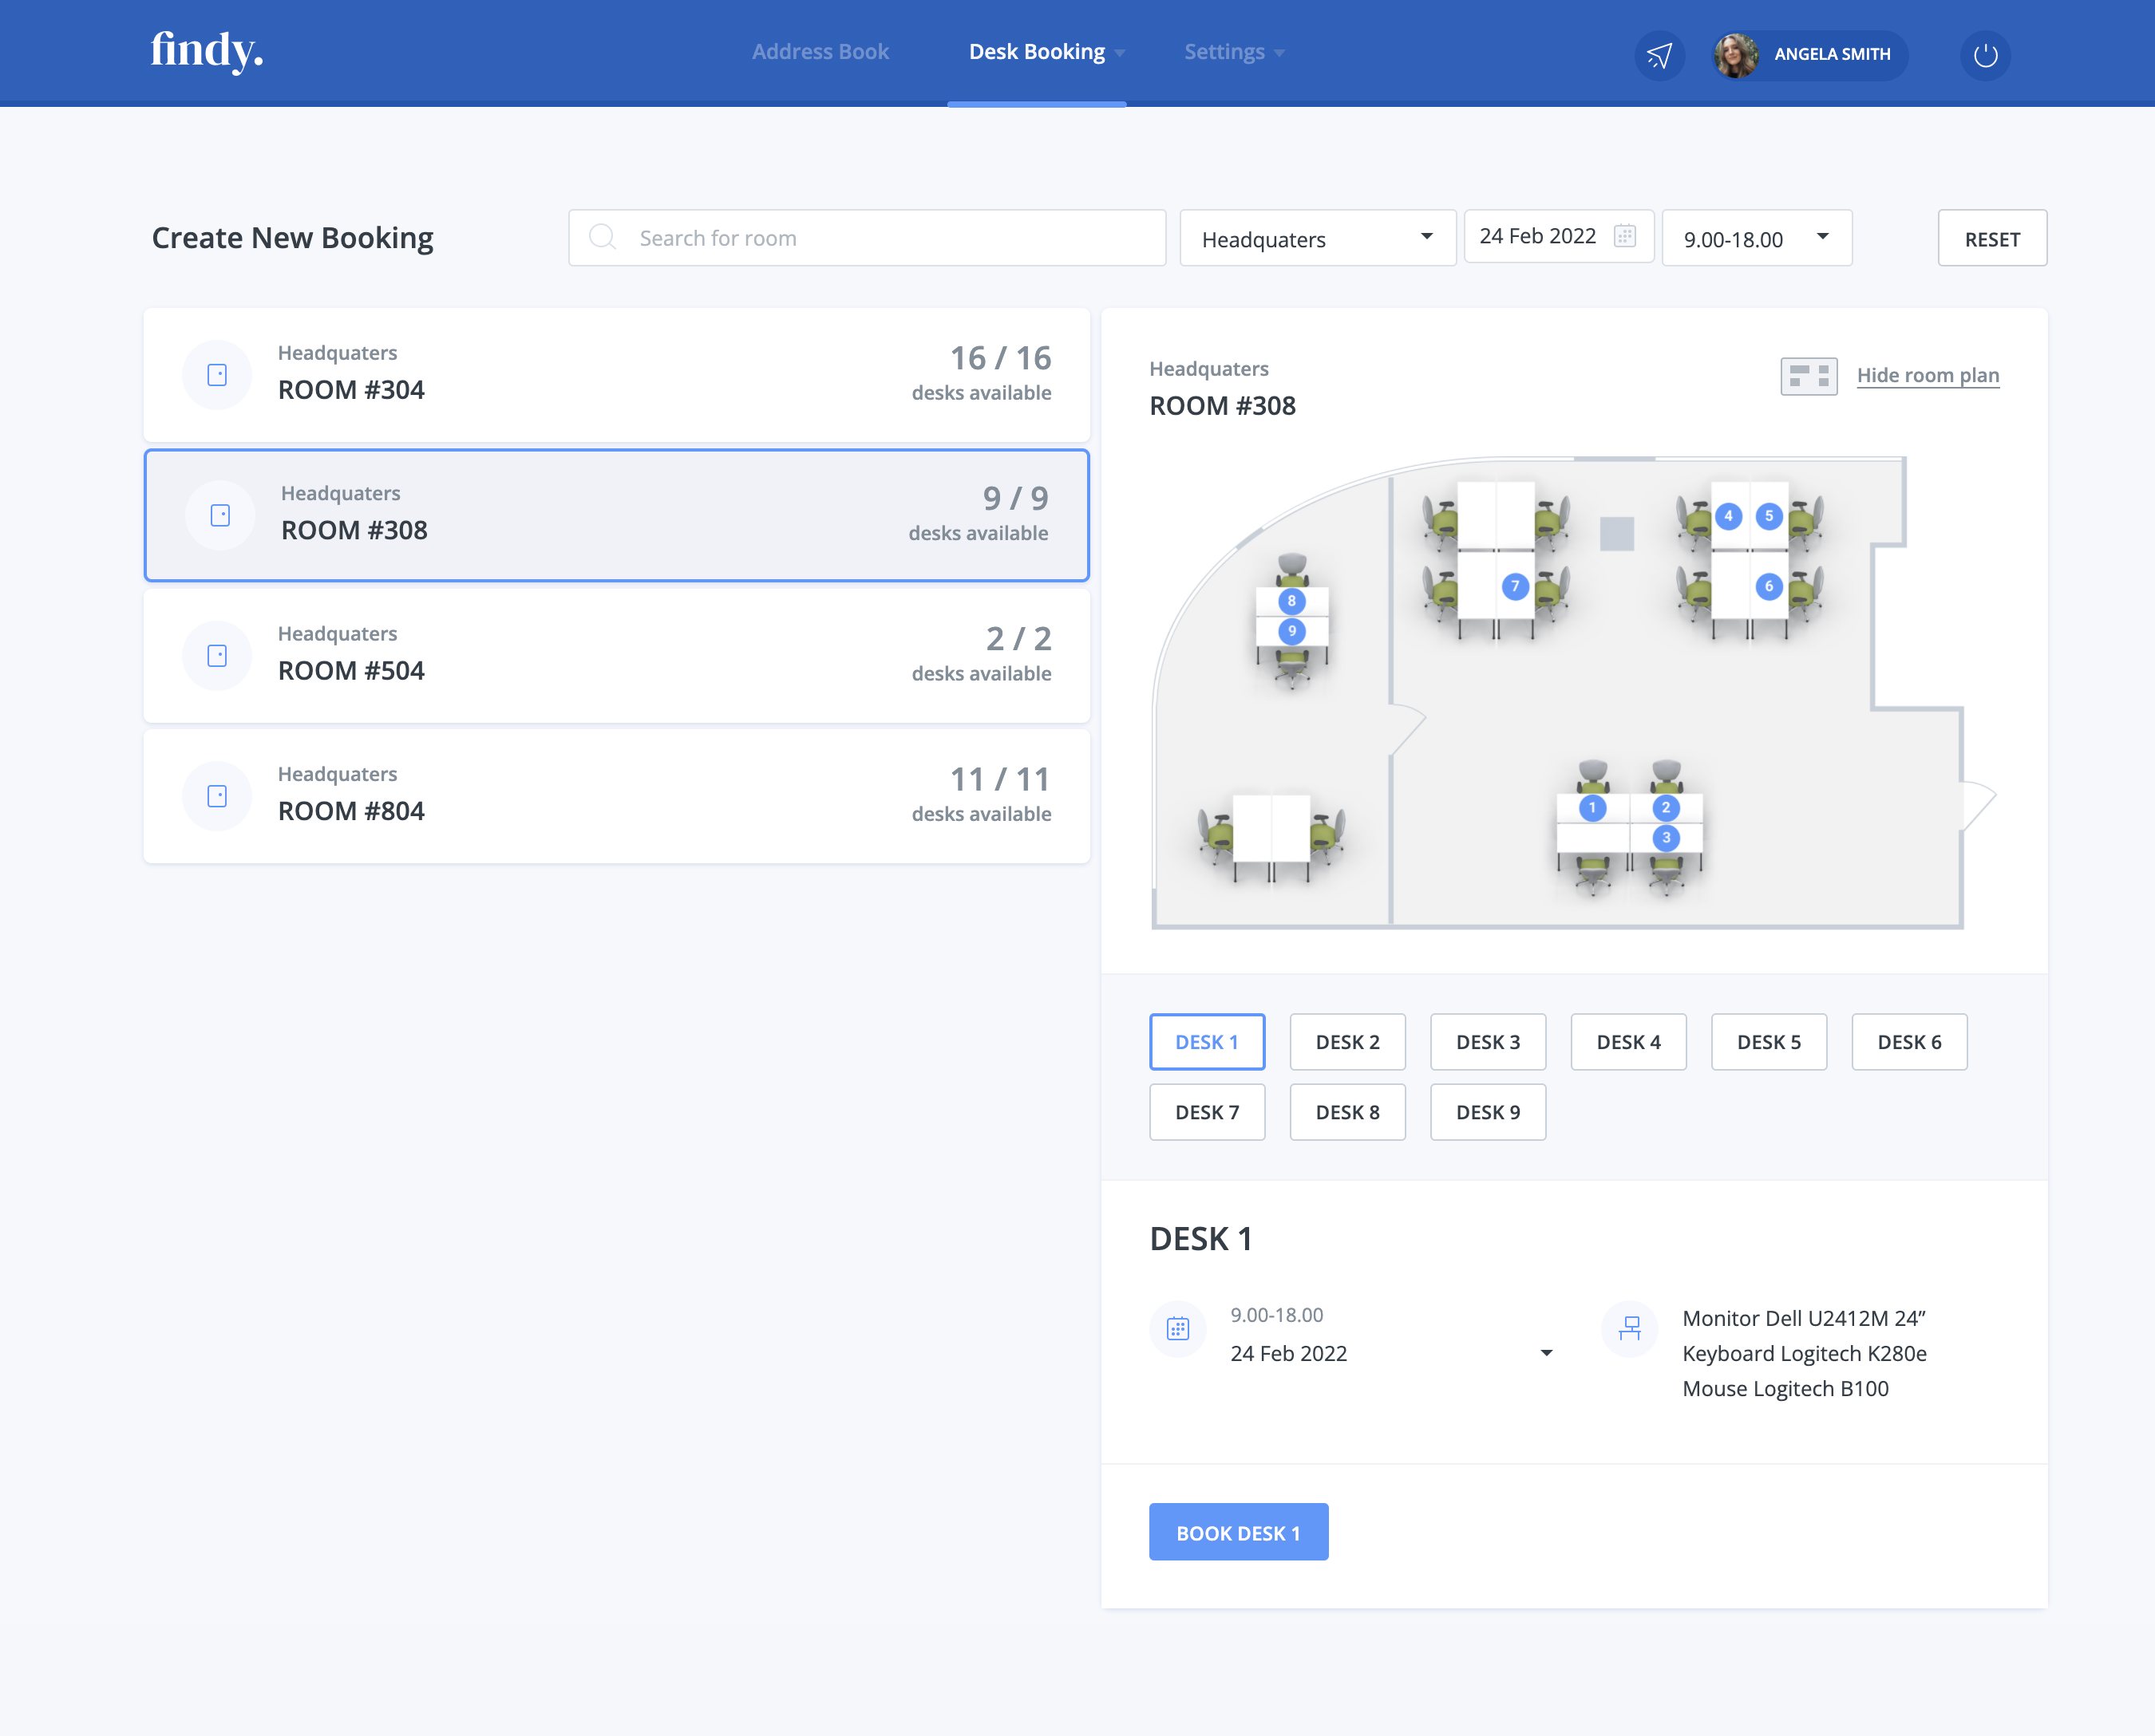This screenshot has width=2155, height=1736.
Task: Open the 9.00-18.00 time range dropdown
Action: (x=1756, y=238)
